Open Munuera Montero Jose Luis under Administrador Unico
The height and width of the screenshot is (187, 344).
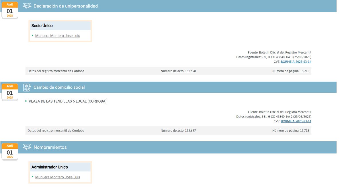click(x=58, y=177)
